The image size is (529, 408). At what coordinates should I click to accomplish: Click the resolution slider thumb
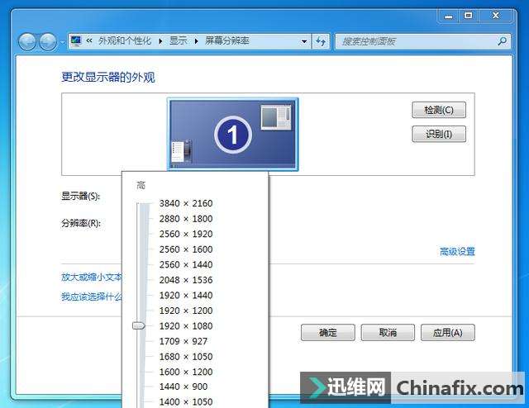click(139, 325)
